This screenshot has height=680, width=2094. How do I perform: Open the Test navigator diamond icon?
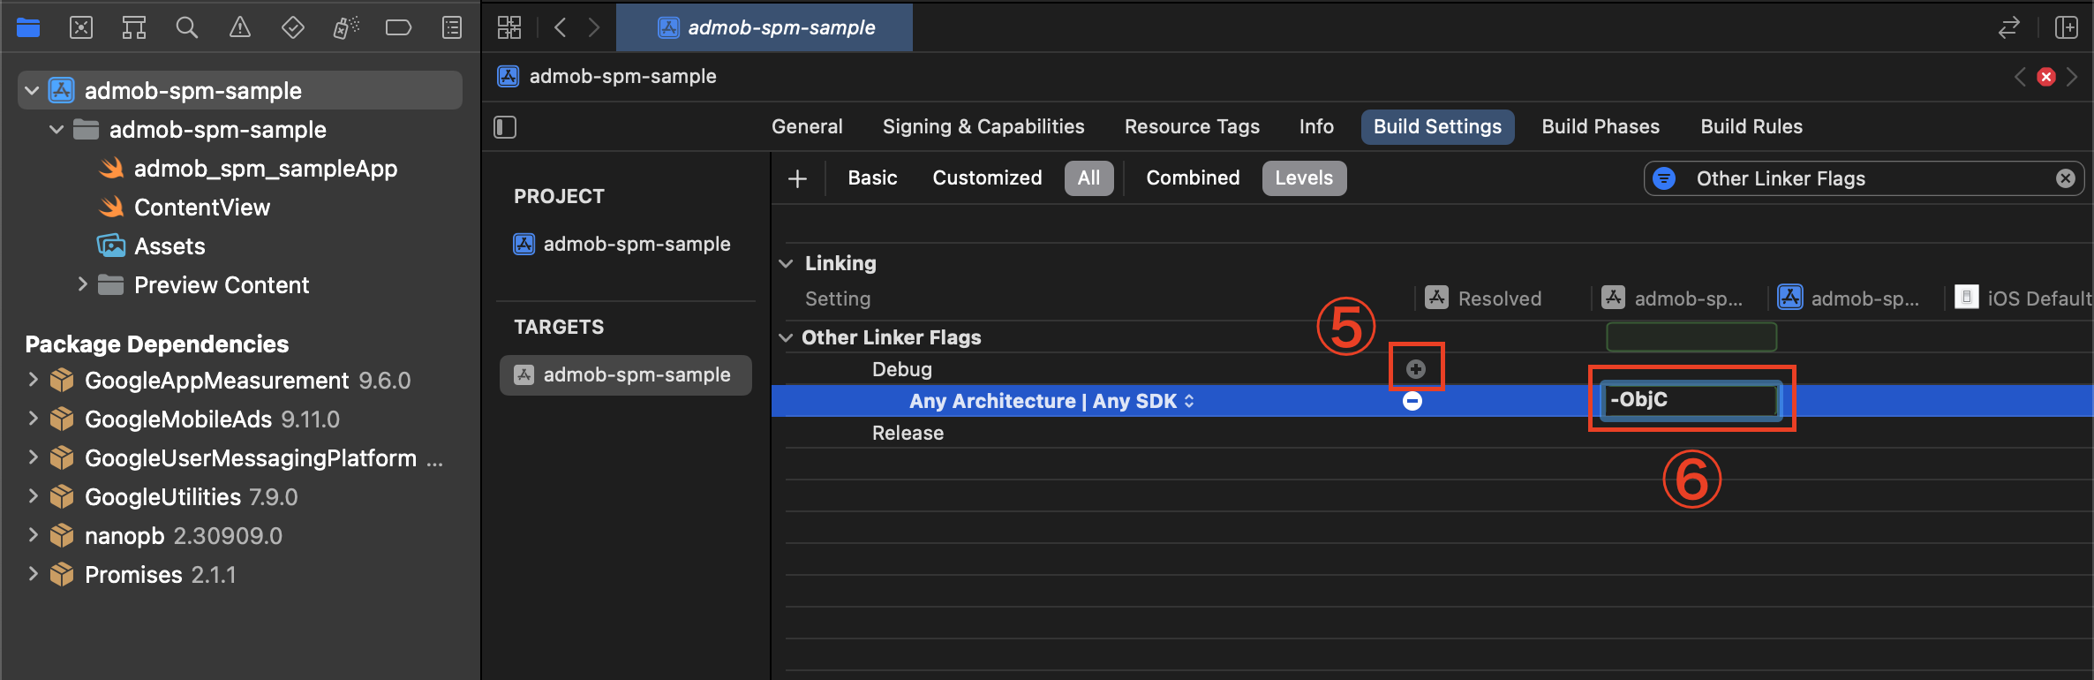(293, 28)
